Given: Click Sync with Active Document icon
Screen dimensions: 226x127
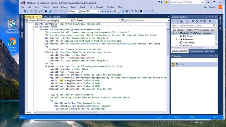Looking at the screenshot, I should (x=193, y=21).
